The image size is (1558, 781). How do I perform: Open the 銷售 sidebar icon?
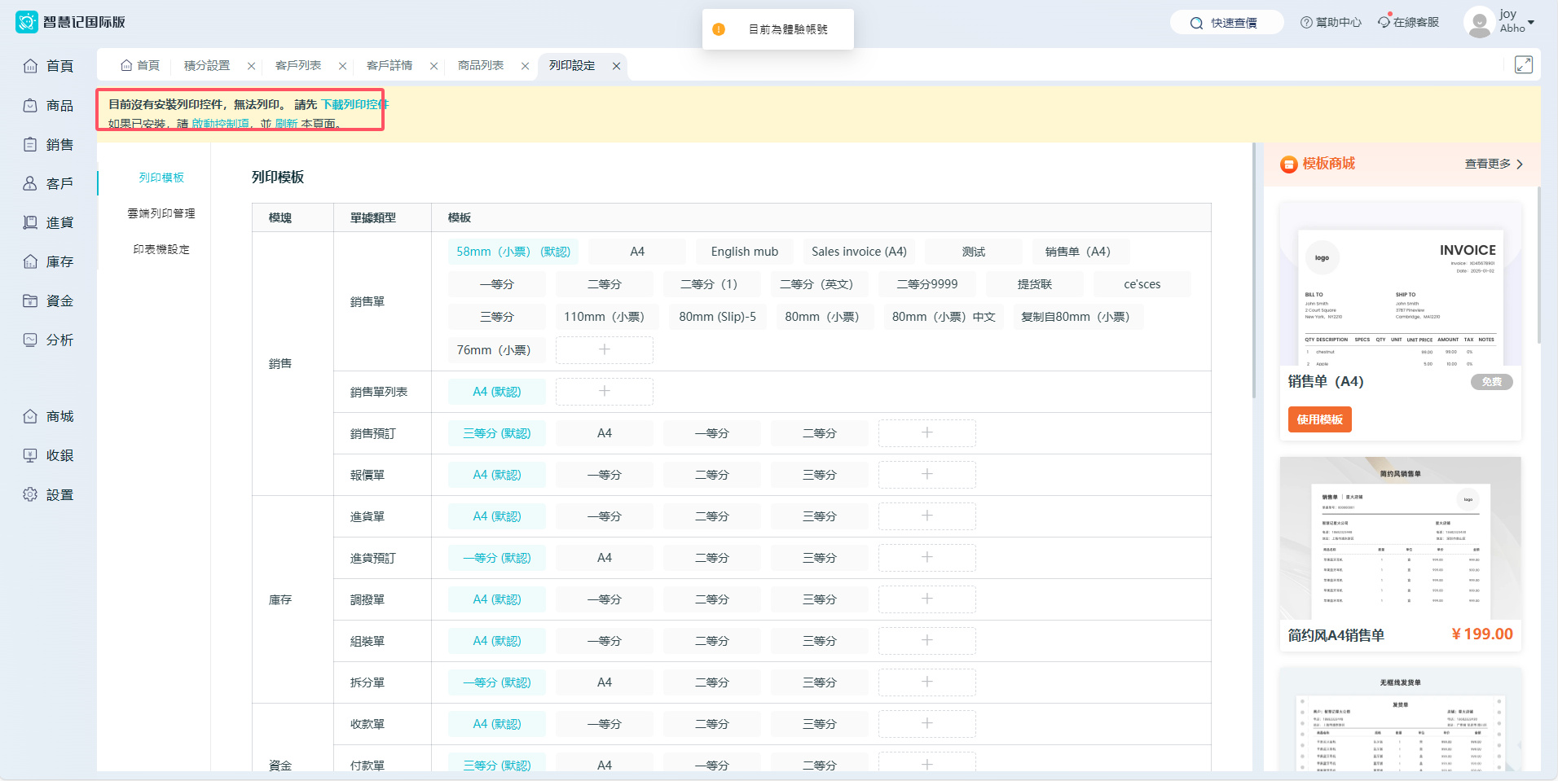point(30,145)
